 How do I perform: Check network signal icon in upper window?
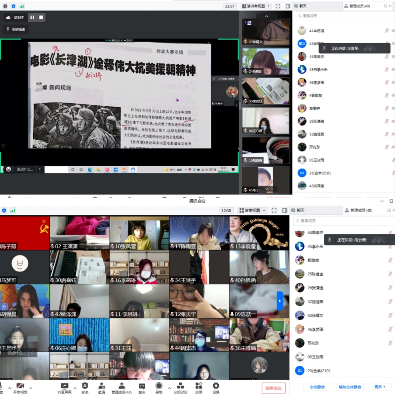point(22,6)
